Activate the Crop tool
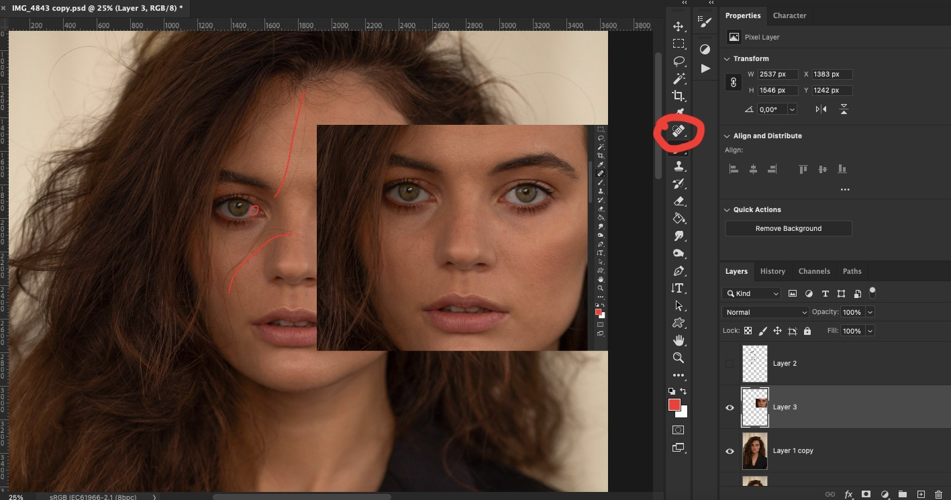 (679, 95)
